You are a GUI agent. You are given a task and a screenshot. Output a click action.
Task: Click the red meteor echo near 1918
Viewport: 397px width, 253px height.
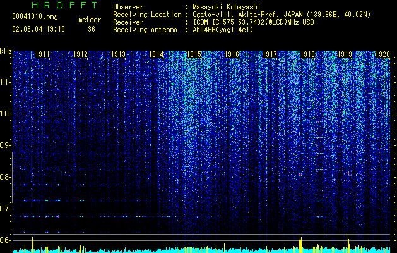300,175
